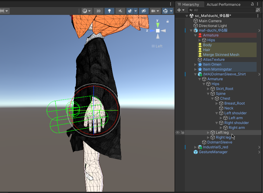263x193 pixels.
Task: Toggle picking for Left leg hand icon
Action: coord(182,133)
